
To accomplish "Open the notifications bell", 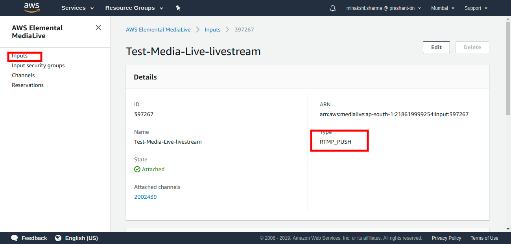I will point(333,8).
